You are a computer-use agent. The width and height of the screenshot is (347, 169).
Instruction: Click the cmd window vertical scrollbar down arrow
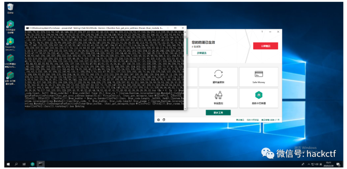pyautogui.click(x=185, y=109)
